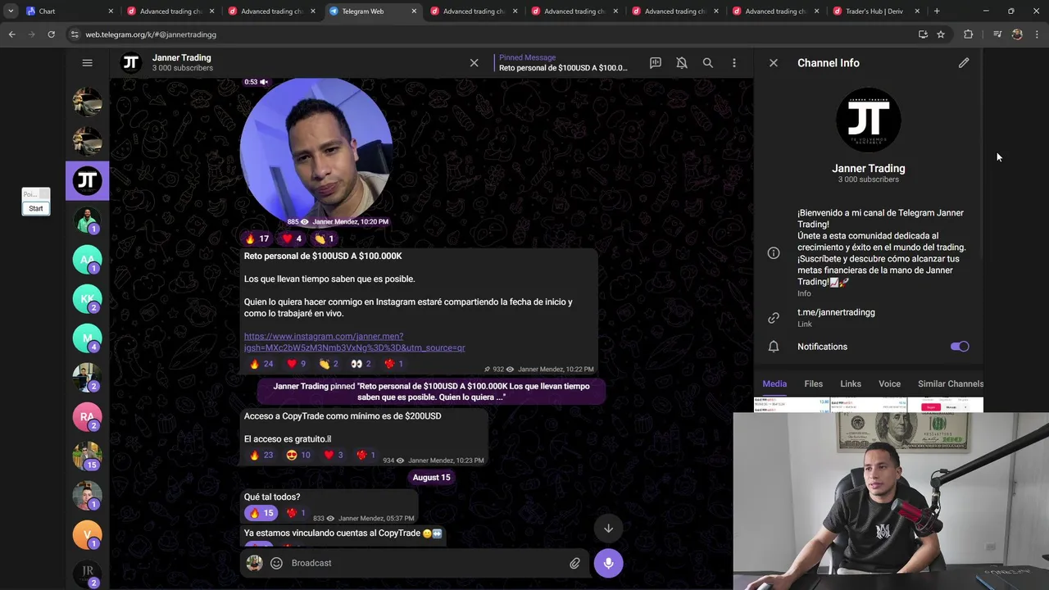Close the pinned message bar
The image size is (1049, 590).
(x=474, y=62)
